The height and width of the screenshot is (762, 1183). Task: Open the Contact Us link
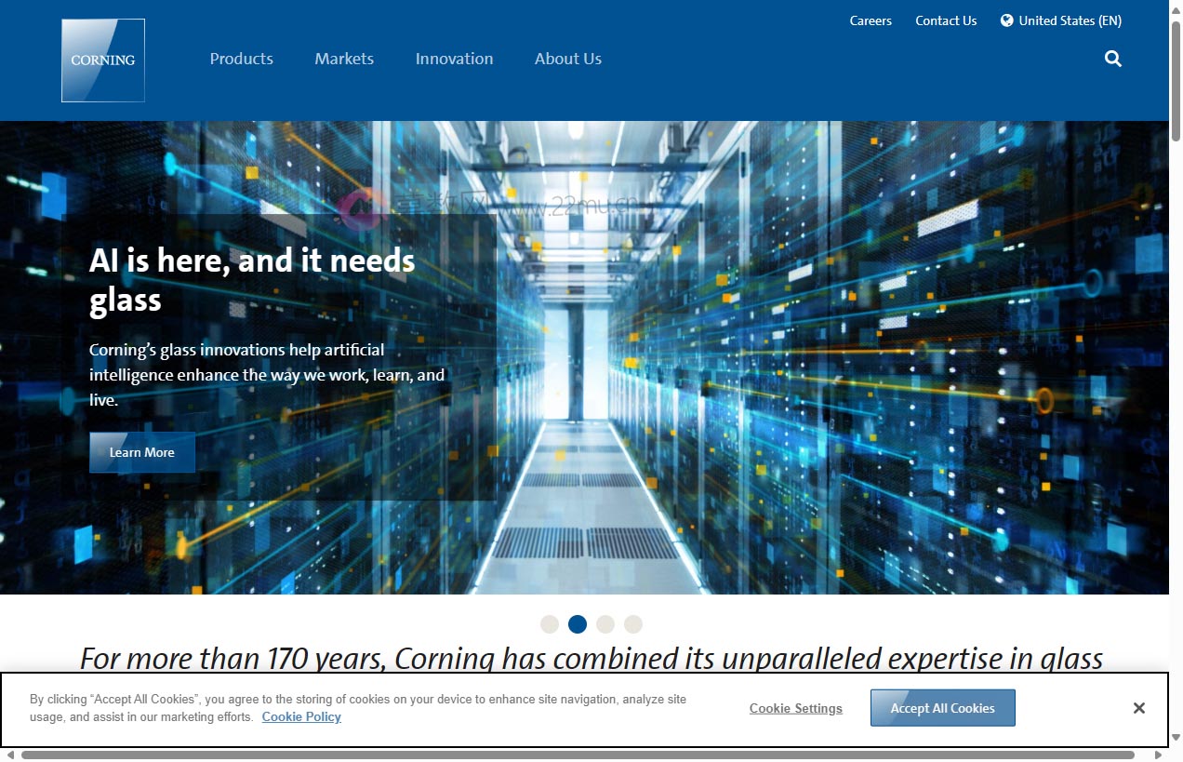pos(946,20)
